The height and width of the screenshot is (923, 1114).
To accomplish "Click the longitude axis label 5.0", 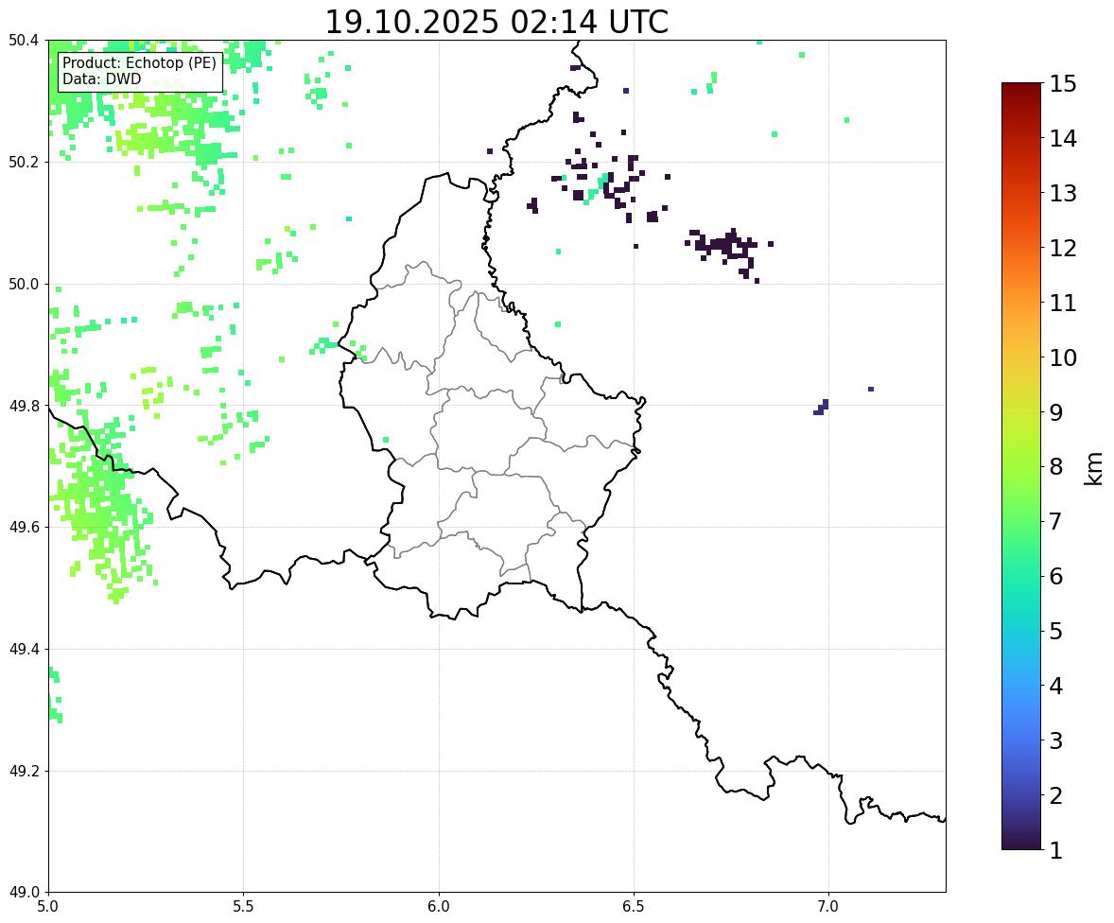I will click(48, 907).
